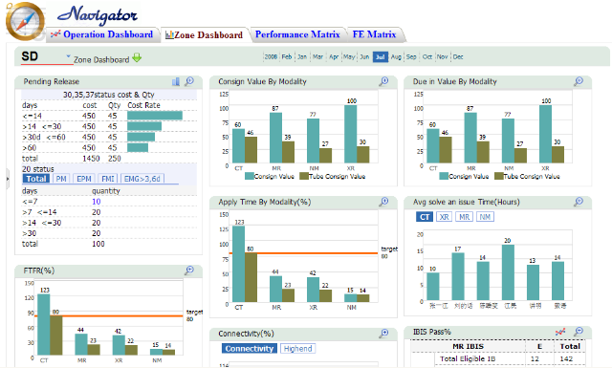Select the FMI tab under 20 status
Screen dimensions: 612x368
coord(108,179)
